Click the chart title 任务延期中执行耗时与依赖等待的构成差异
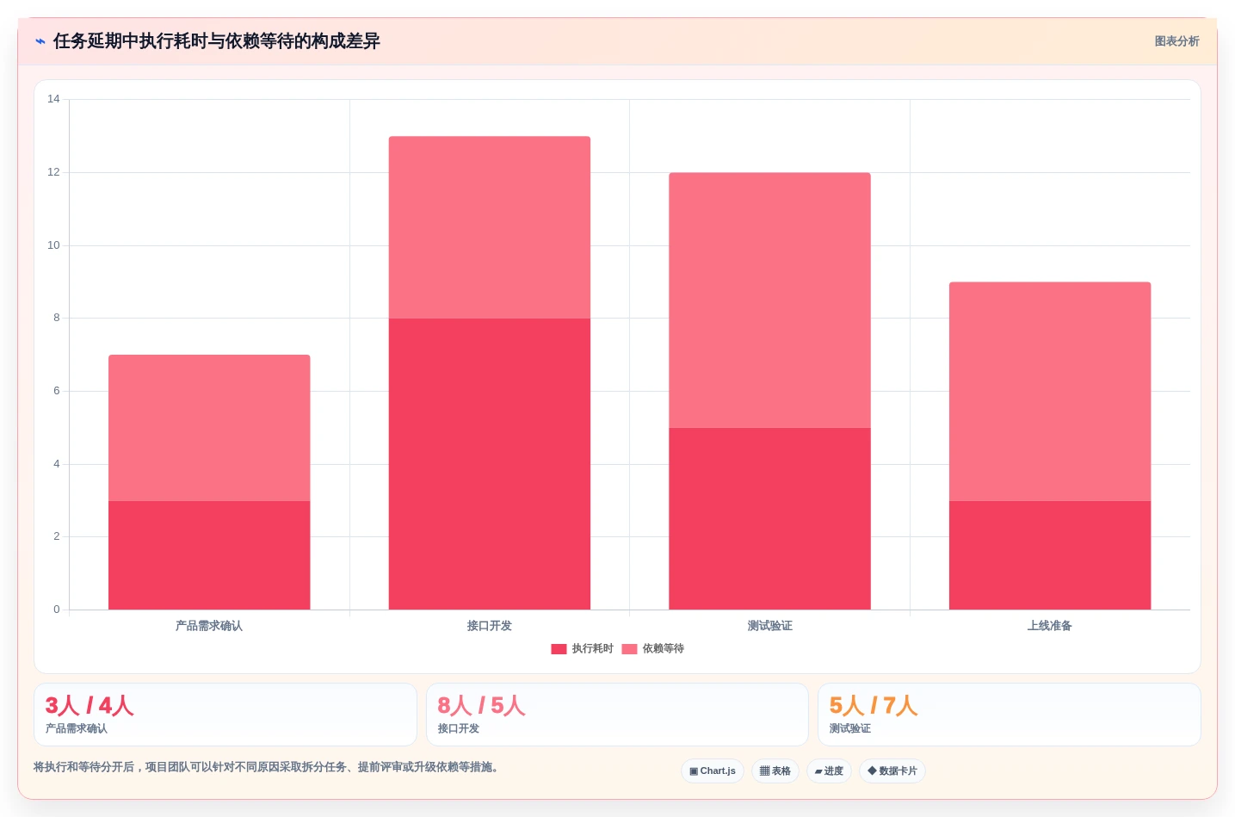This screenshot has height=817, width=1235. coord(217,41)
